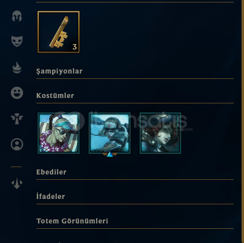Open the Pool Party Lee Sin skin thumbnail
This screenshot has height=243, width=244.
(58, 133)
